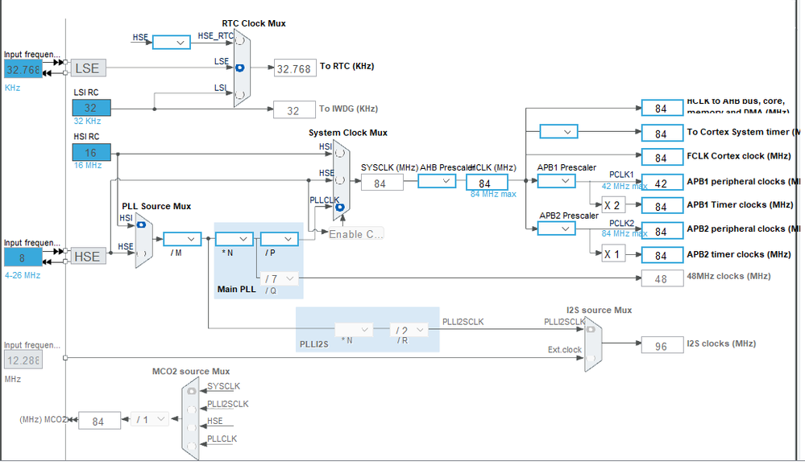Screen dimensions: 805x465
Task: Select PLLCLK on MCO2 source Mux
Action: point(192,446)
